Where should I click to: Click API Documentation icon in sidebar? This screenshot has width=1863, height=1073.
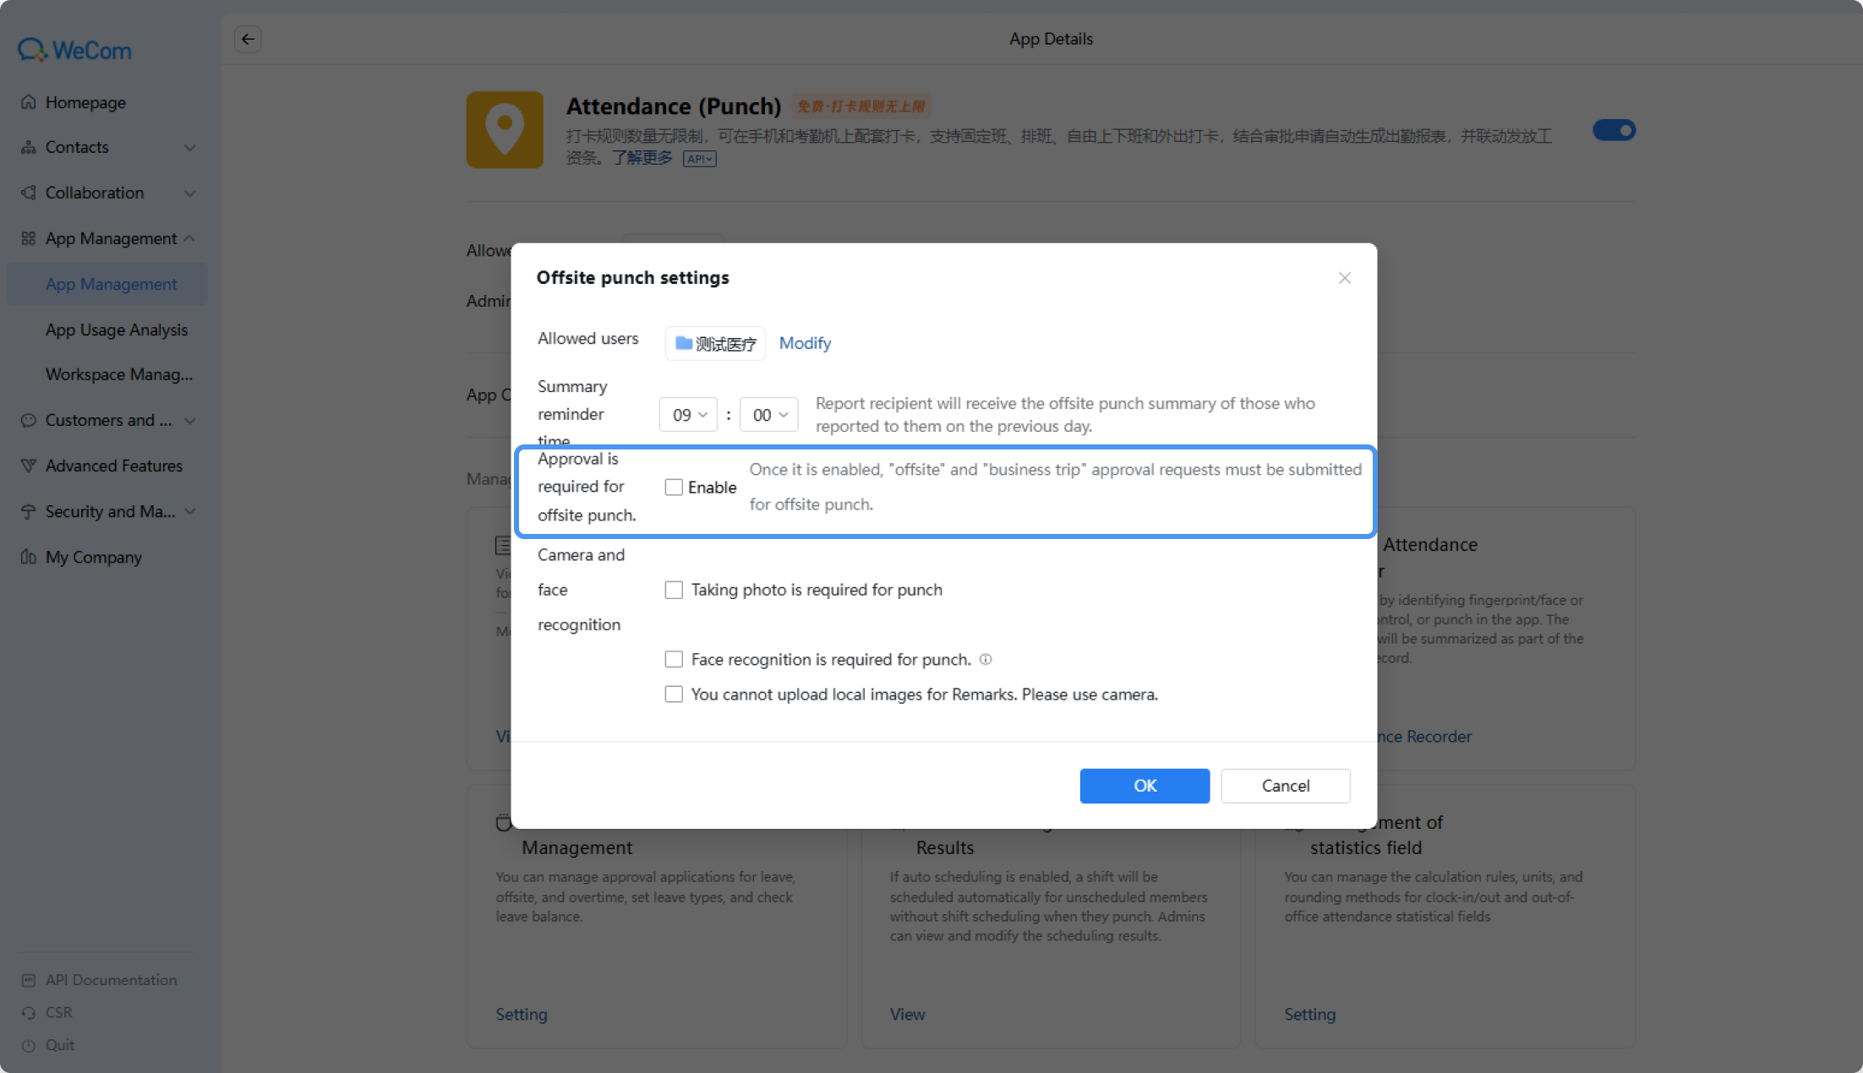[29, 980]
